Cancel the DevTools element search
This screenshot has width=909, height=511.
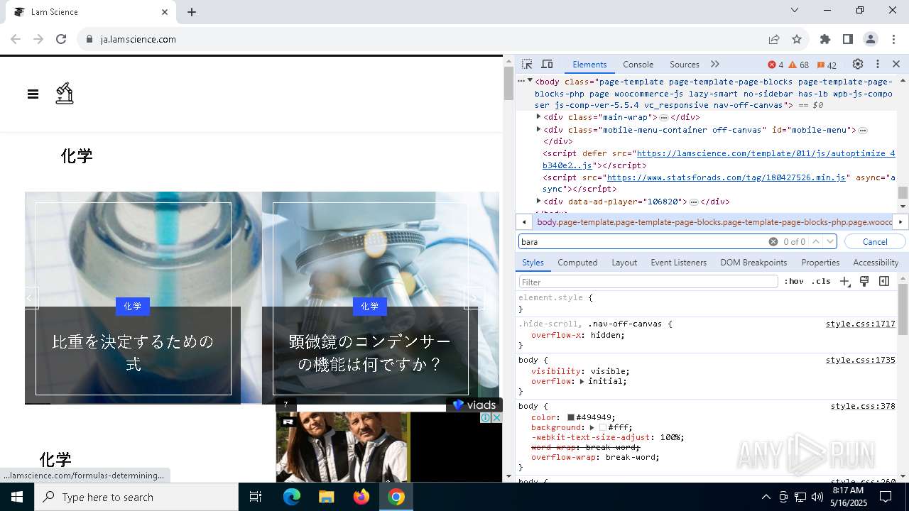coord(875,241)
